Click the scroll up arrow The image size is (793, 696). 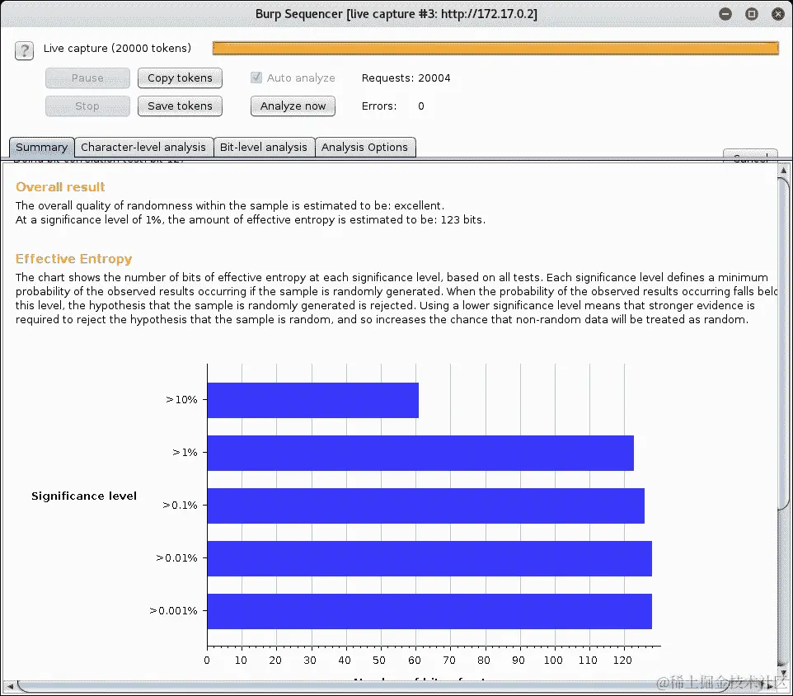pyautogui.click(x=783, y=171)
